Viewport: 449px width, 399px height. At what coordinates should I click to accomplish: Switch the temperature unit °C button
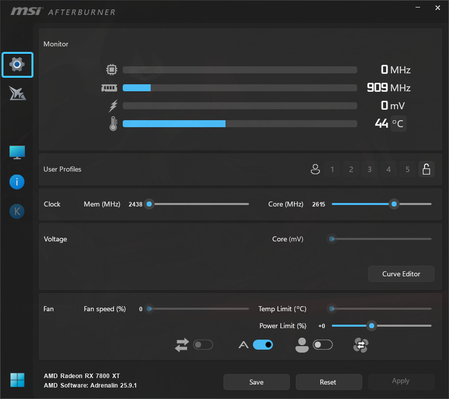click(x=398, y=124)
